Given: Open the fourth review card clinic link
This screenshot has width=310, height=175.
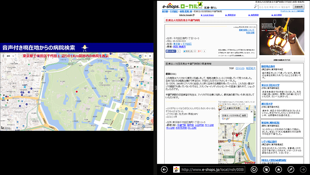Looking at the screenshot, I should point(270,123).
